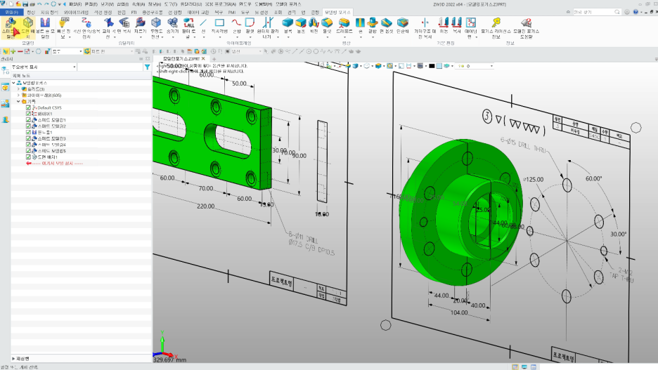Click the light blue color swatch in view toolbar

tap(439, 66)
